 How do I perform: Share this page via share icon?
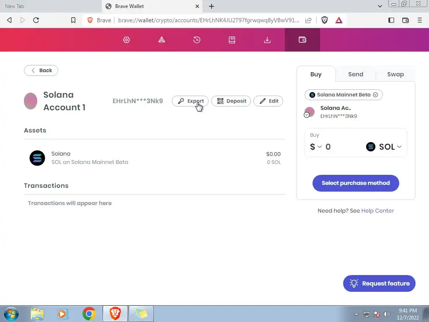point(308,20)
